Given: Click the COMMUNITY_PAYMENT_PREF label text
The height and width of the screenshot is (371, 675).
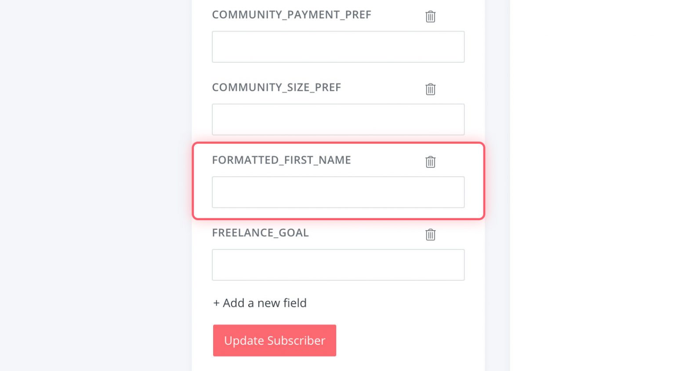Looking at the screenshot, I should (x=291, y=14).
